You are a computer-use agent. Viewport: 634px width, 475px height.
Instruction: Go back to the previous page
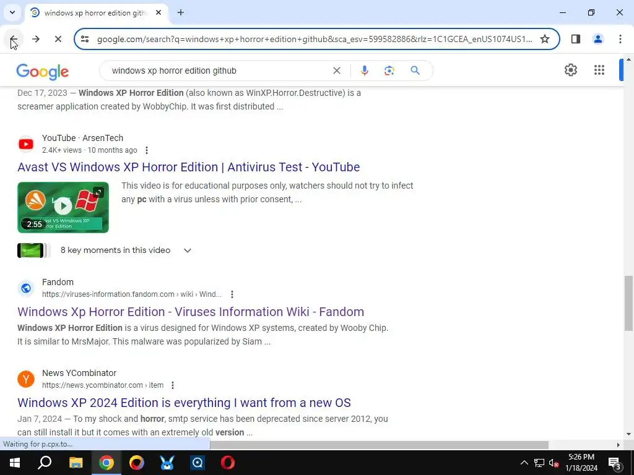coord(14,39)
